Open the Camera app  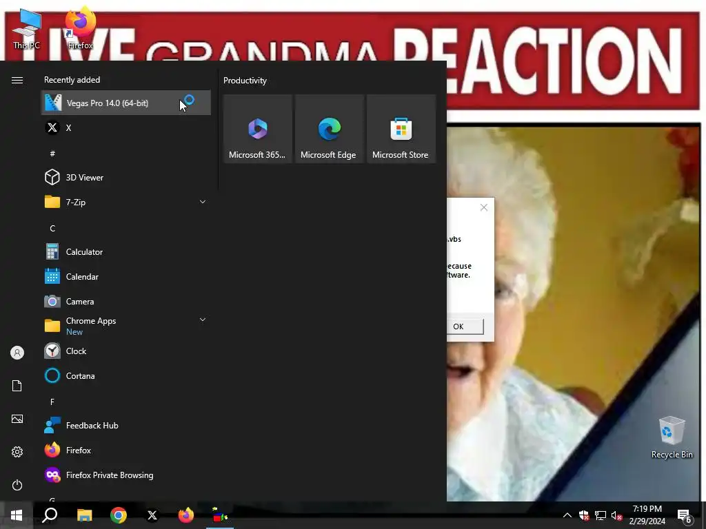coord(125,302)
